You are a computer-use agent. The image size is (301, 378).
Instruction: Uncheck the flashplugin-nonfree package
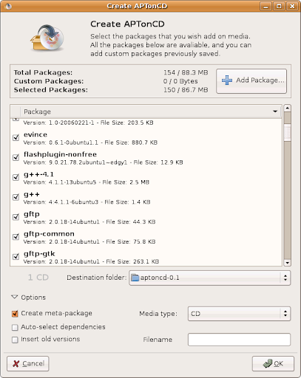(16, 157)
